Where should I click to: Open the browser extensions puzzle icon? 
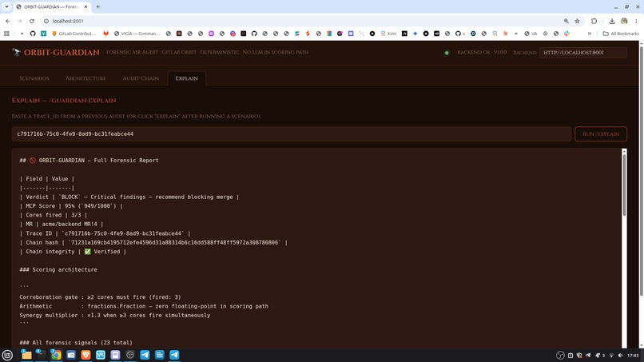(x=594, y=21)
